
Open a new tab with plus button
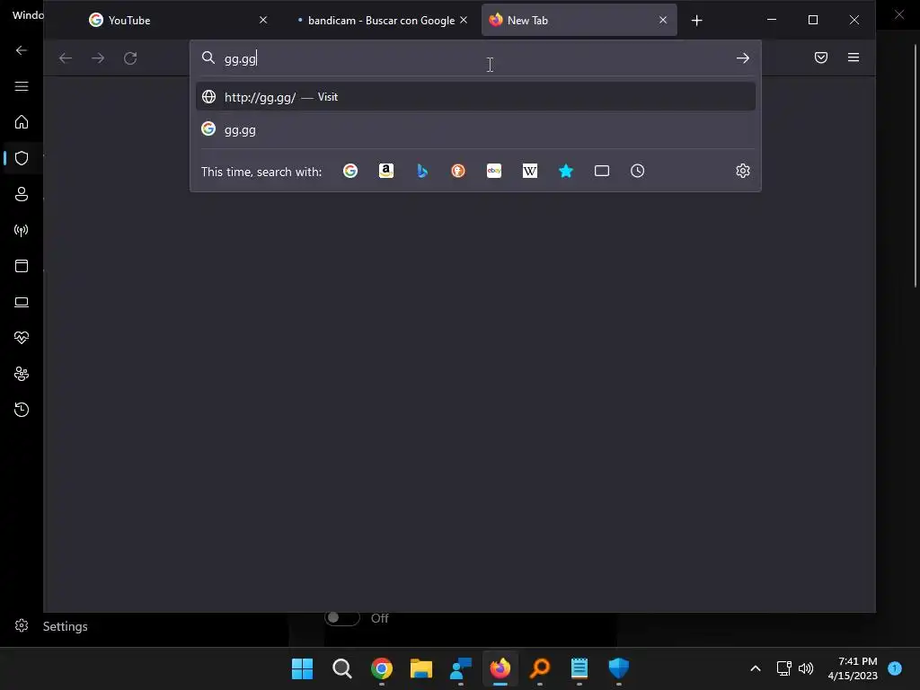tap(696, 21)
